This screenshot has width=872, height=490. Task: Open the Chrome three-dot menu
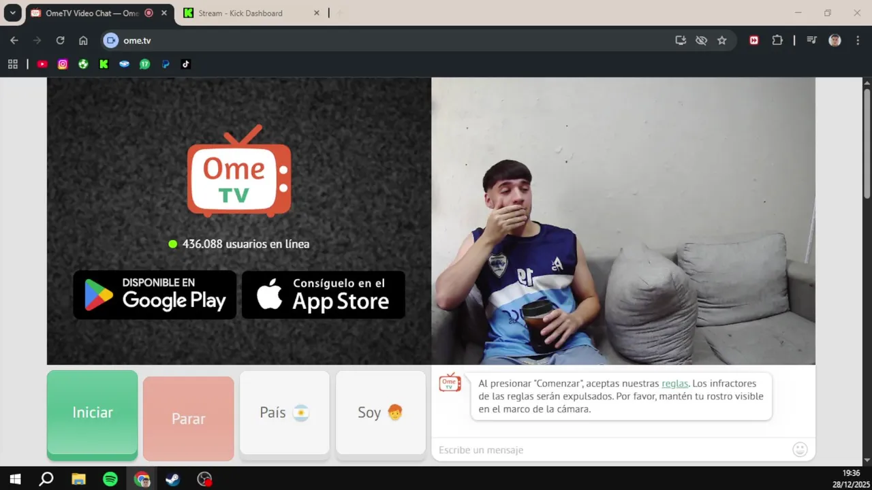coord(857,40)
